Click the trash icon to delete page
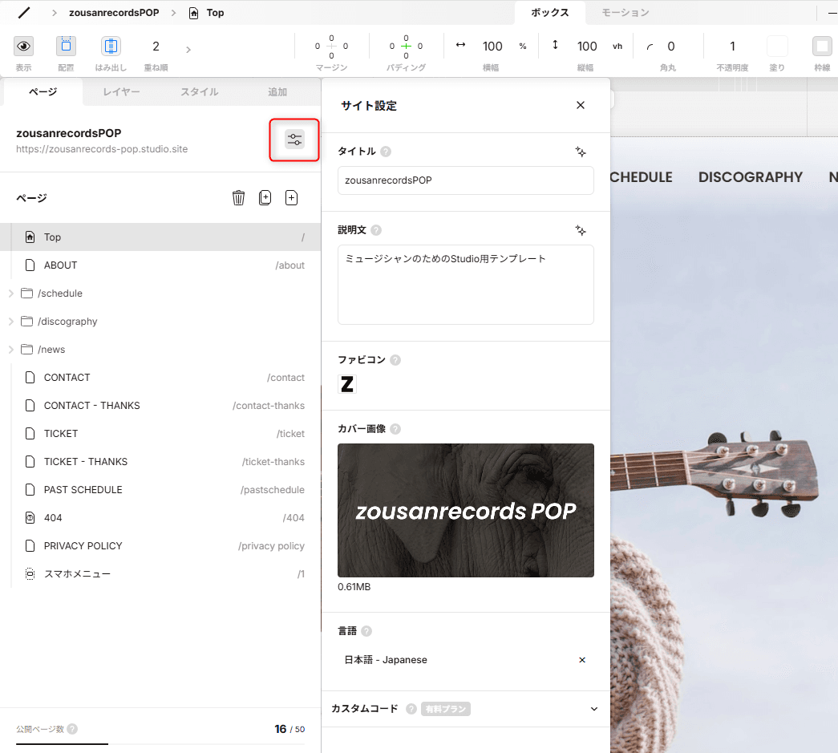 238,198
